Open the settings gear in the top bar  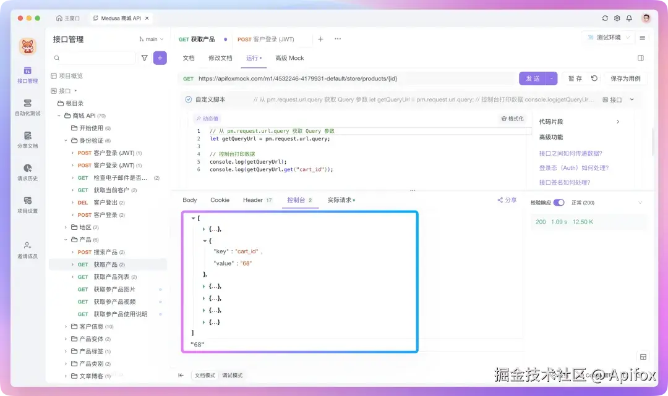[617, 18]
